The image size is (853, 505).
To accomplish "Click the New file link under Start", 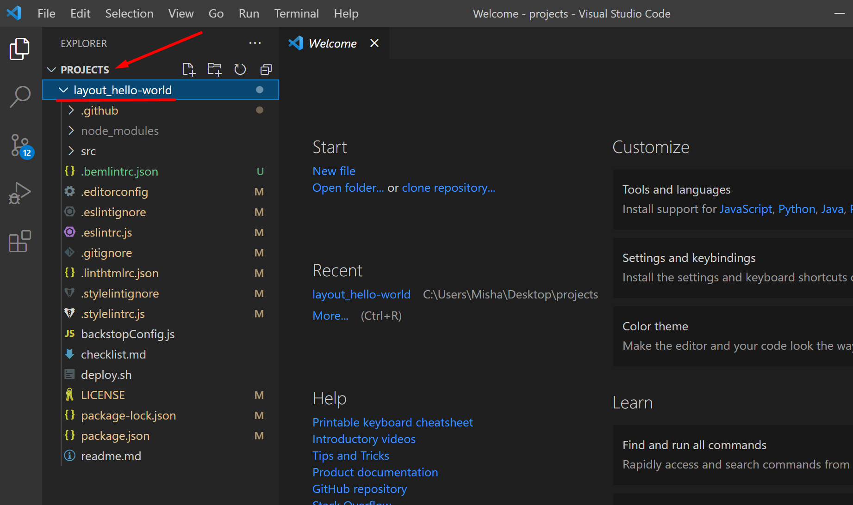I will (334, 171).
